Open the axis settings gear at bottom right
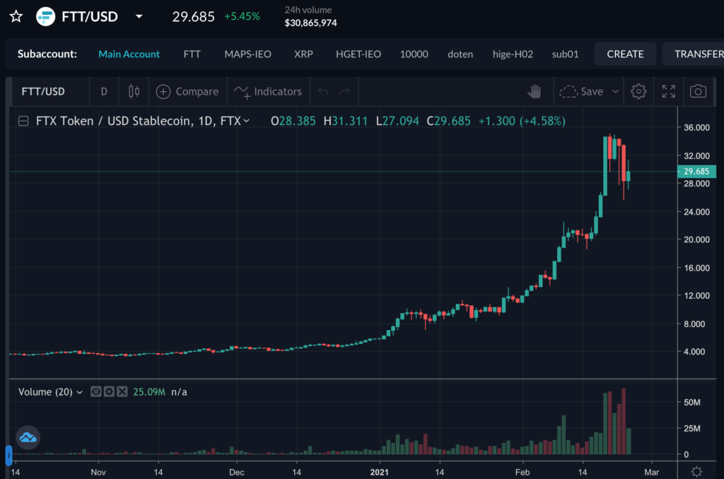The height and width of the screenshot is (479, 724). tap(696, 472)
